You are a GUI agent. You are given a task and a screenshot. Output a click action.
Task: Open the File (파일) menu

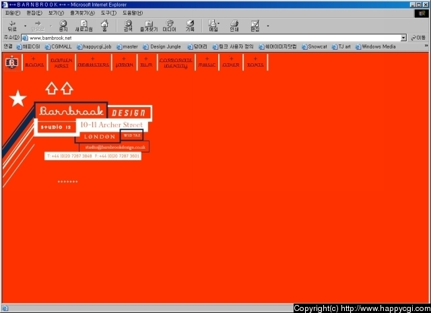pos(13,13)
